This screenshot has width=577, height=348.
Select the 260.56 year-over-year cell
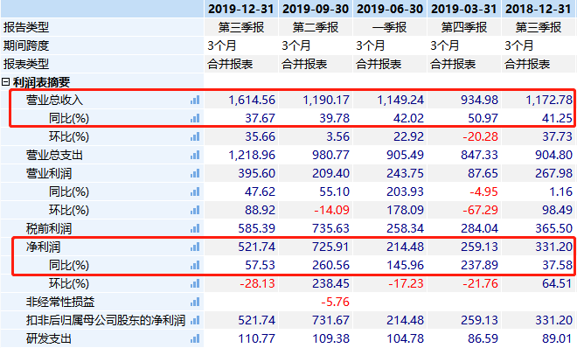[x=330, y=266]
